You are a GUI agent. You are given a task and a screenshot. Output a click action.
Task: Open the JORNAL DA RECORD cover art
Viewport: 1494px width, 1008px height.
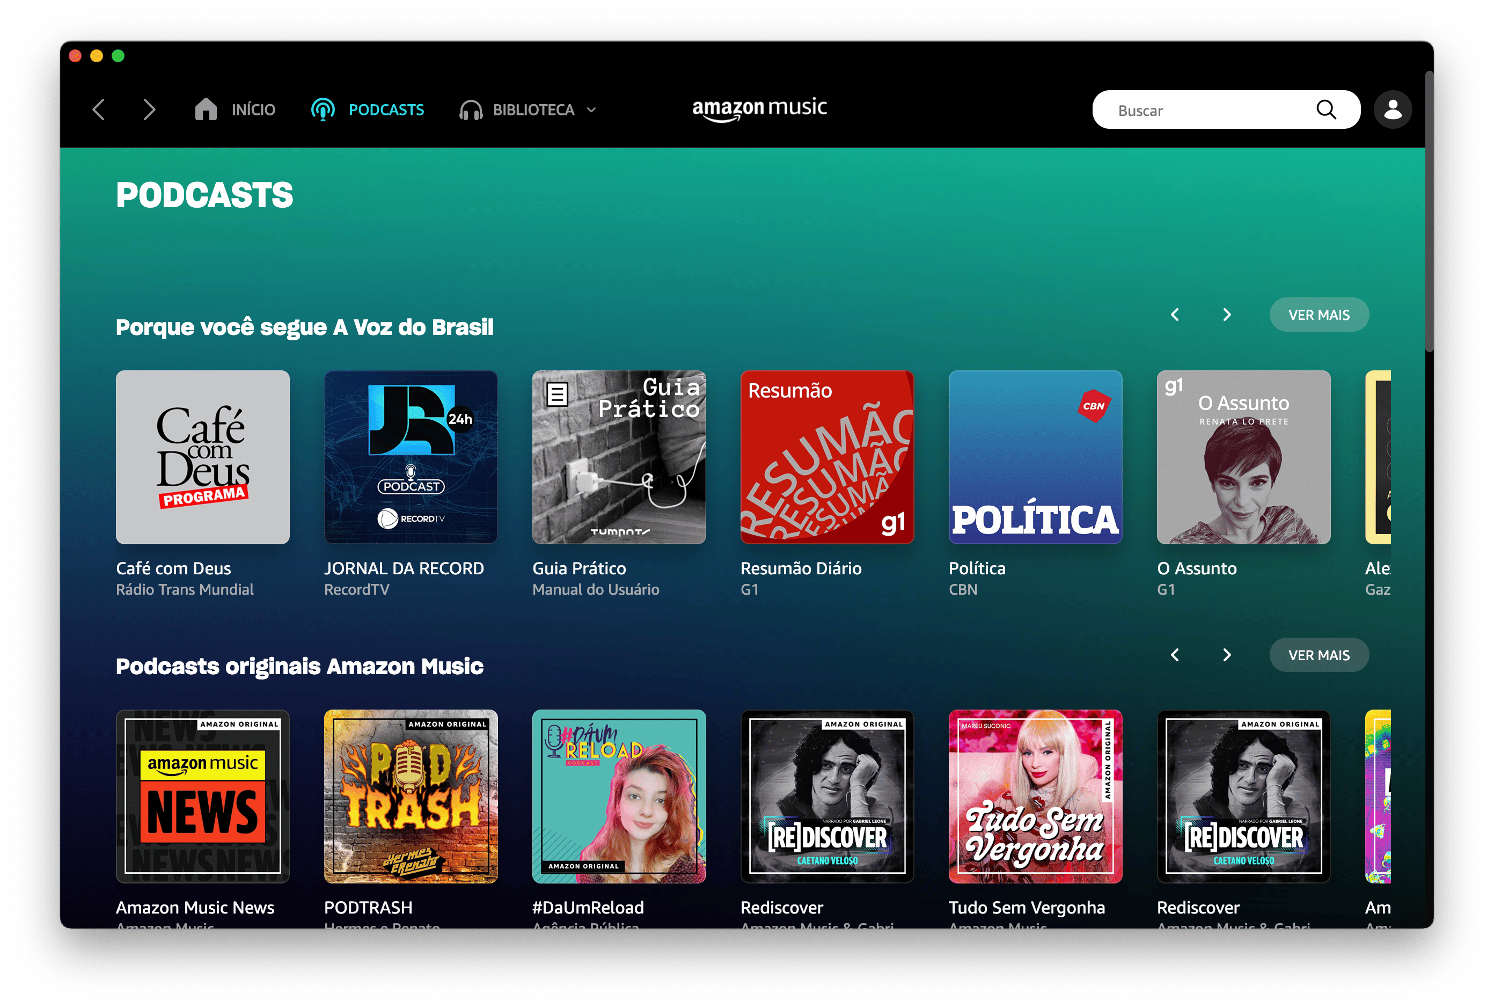(x=411, y=457)
